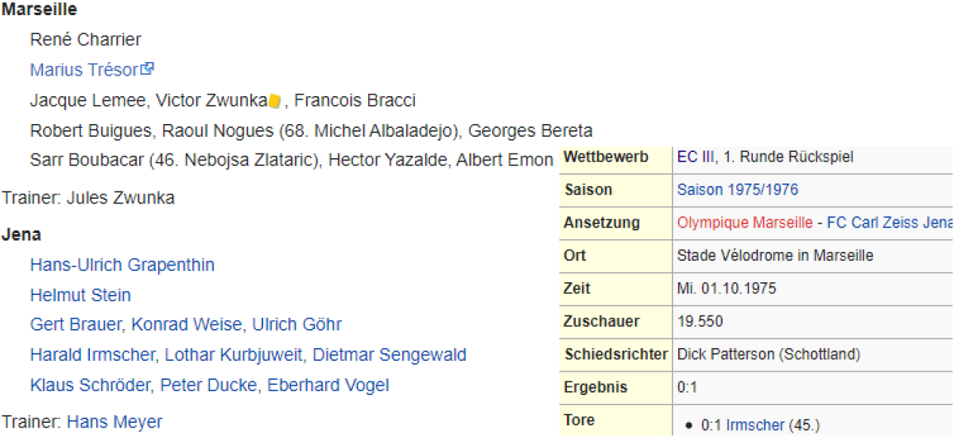Select the Konrad Weise link

188,324
